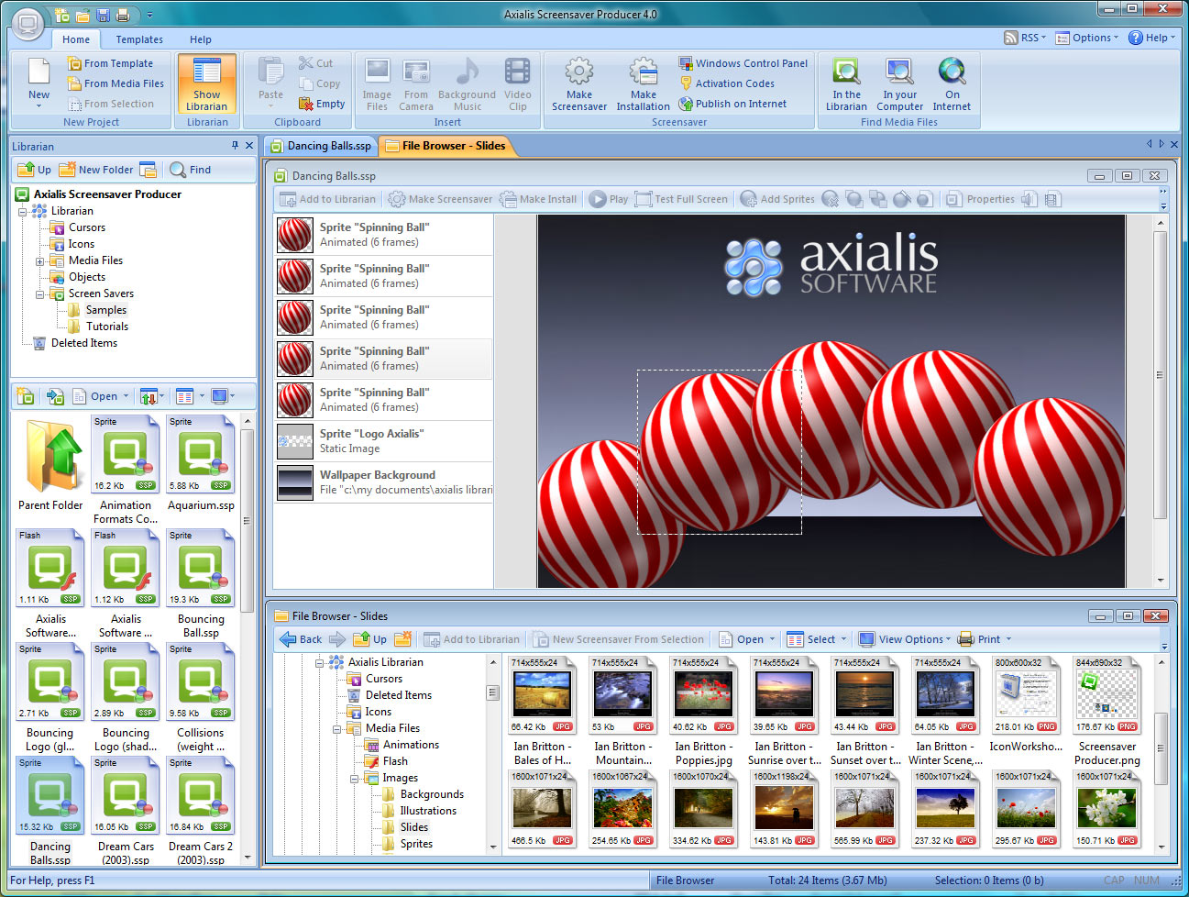Click the Publish on Internet icon

point(732,104)
